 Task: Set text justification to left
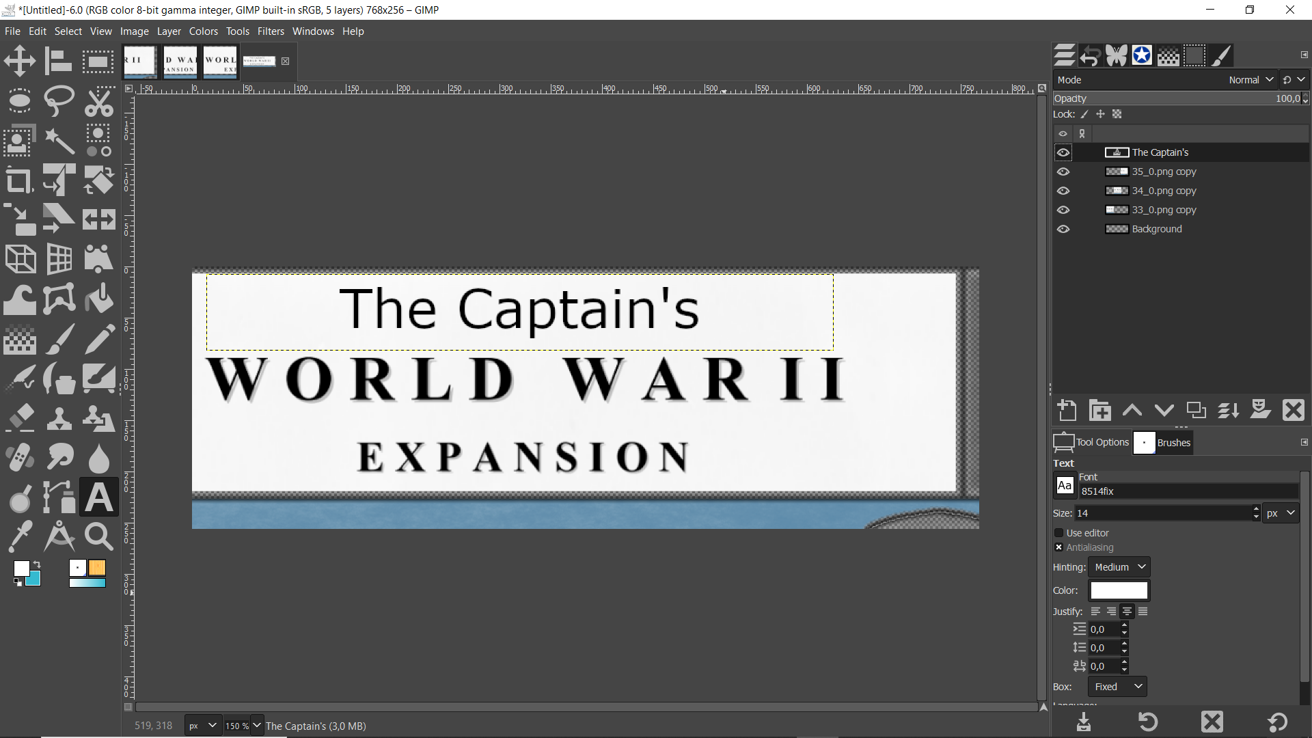click(1095, 612)
